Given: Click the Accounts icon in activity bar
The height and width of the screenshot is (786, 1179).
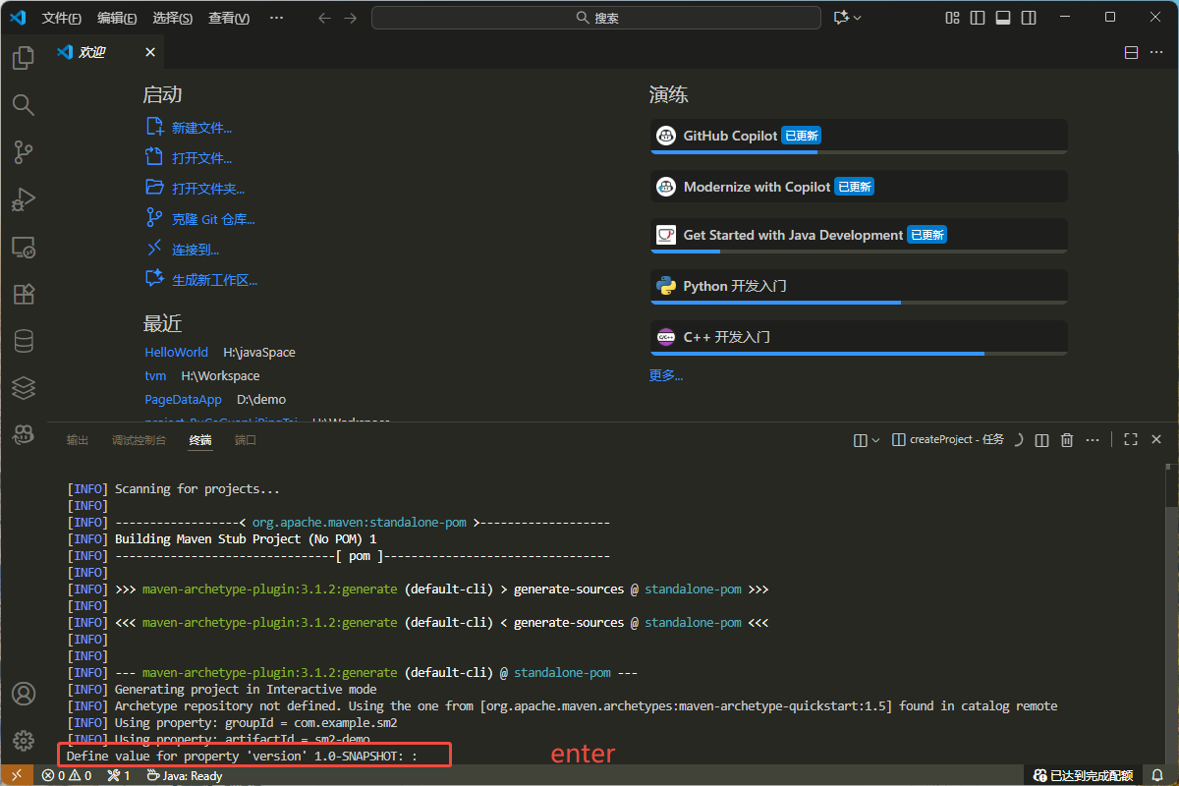Looking at the screenshot, I should [x=23, y=694].
